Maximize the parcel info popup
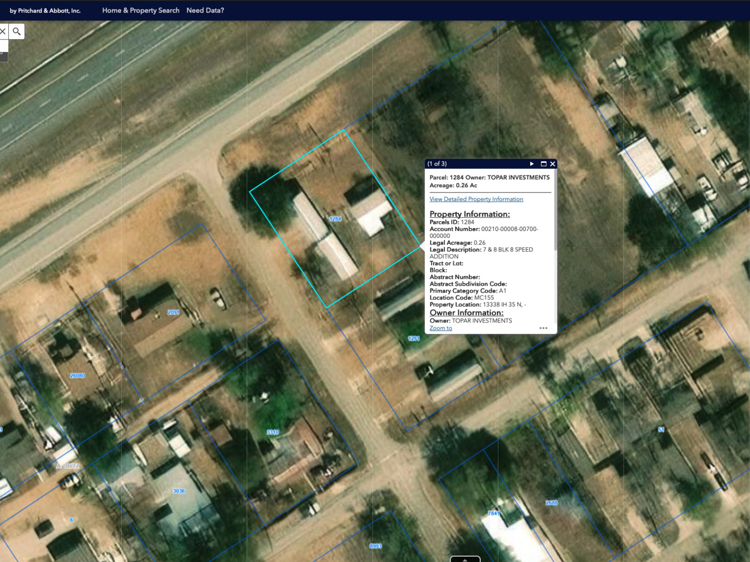The width and height of the screenshot is (750, 562). [543, 164]
